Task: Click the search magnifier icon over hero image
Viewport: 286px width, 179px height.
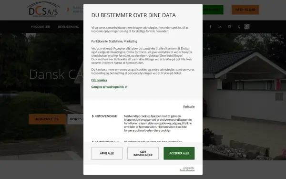Action: coord(253,39)
